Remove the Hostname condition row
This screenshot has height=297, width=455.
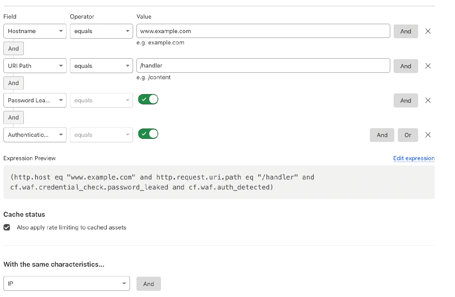pos(428,31)
